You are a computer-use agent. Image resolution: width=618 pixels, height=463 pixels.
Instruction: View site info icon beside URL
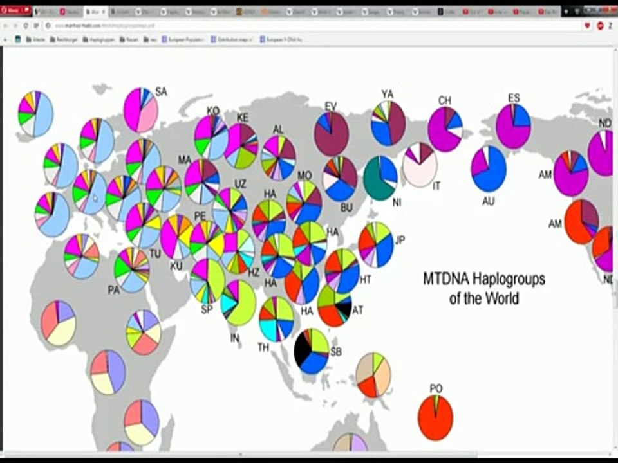tap(48, 26)
